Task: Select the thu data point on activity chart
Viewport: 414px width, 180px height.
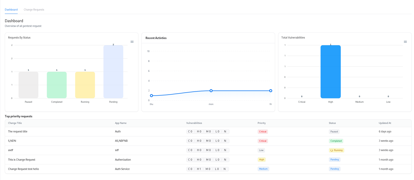Action: (152, 96)
